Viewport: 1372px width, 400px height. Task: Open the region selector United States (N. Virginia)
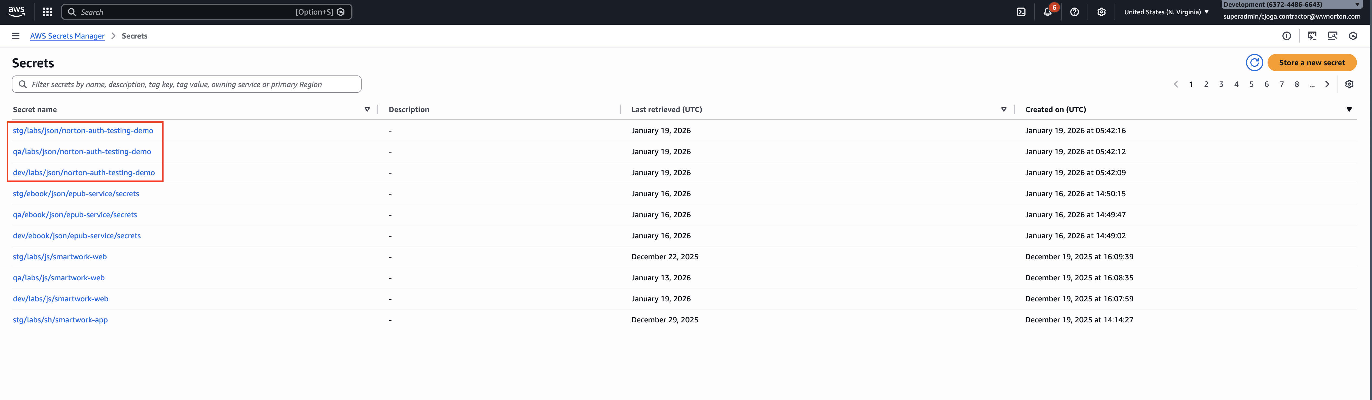click(x=1166, y=12)
